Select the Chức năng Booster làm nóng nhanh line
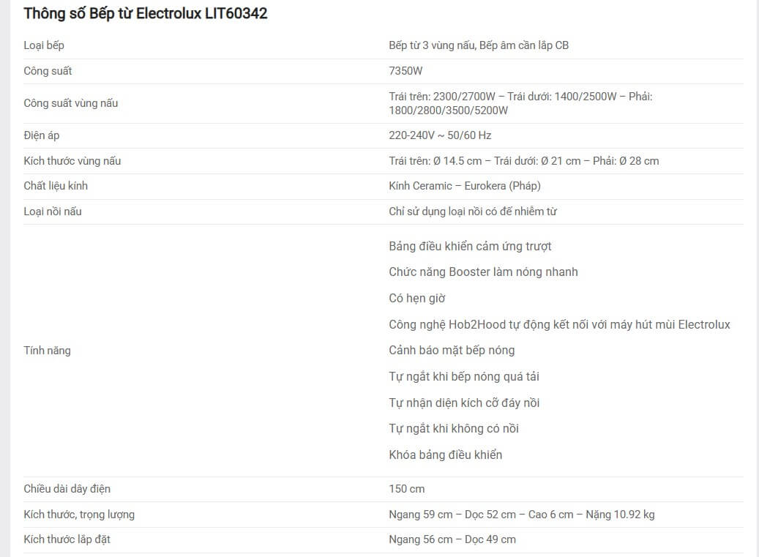Image resolution: width=759 pixels, height=557 pixels. click(x=483, y=272)
